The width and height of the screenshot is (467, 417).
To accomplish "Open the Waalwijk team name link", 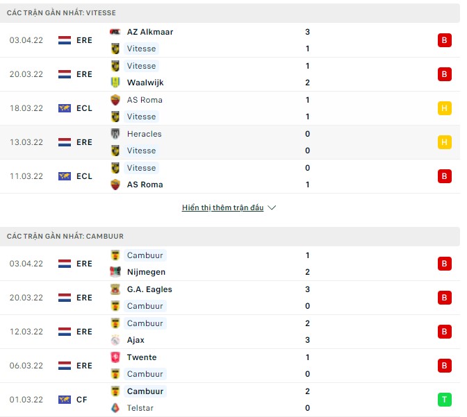I will click(145, 83).
